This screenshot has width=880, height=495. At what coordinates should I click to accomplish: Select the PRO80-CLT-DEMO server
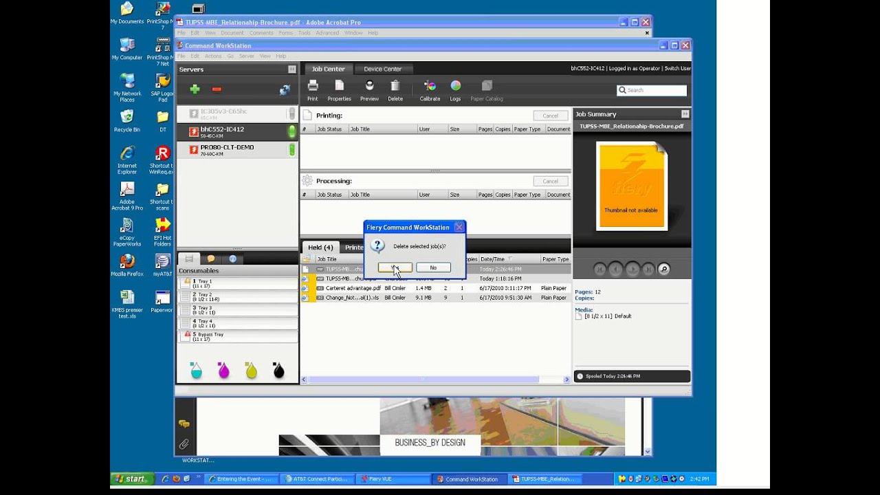point(237,149)
